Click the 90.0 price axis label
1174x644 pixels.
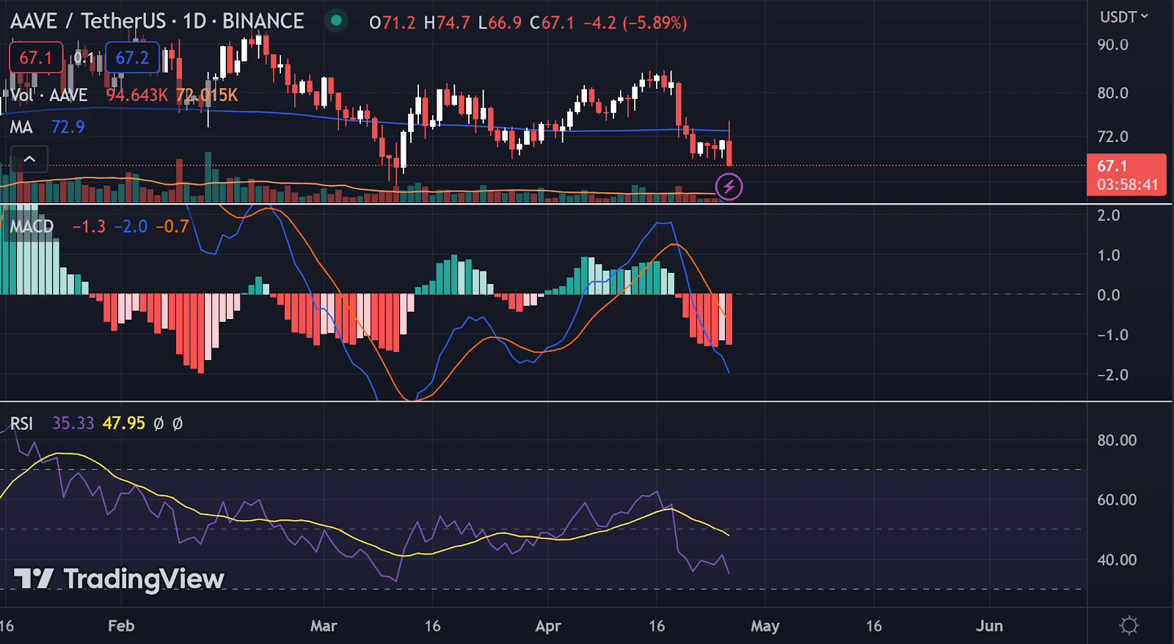pyautogui.click(x=1112, y=45)
